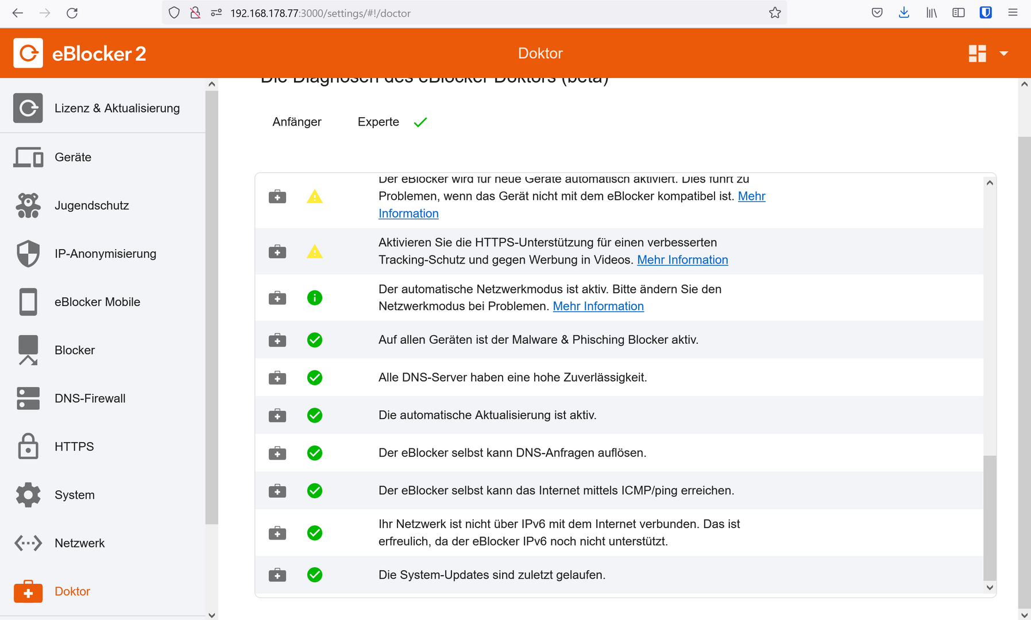Click the medical kit icon in Malware Blocker row
Screen dimensions: 1031x620
(277, 340)
